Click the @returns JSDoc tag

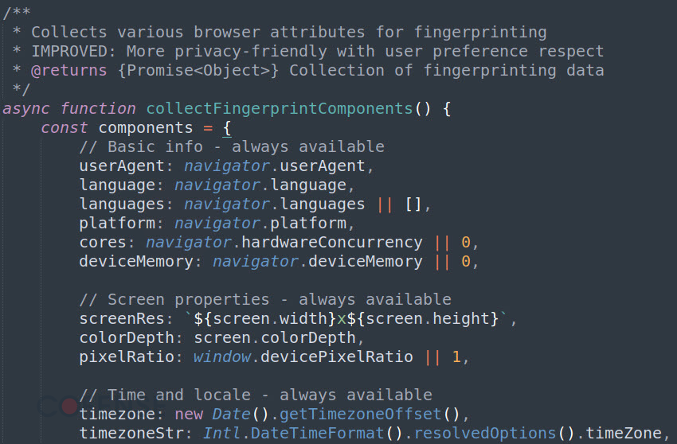(x=68, y=70)
